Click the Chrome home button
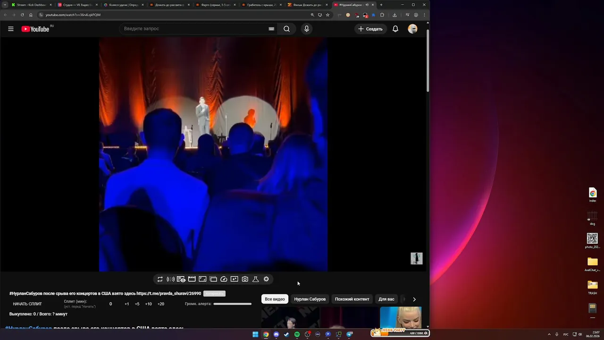 31,15
